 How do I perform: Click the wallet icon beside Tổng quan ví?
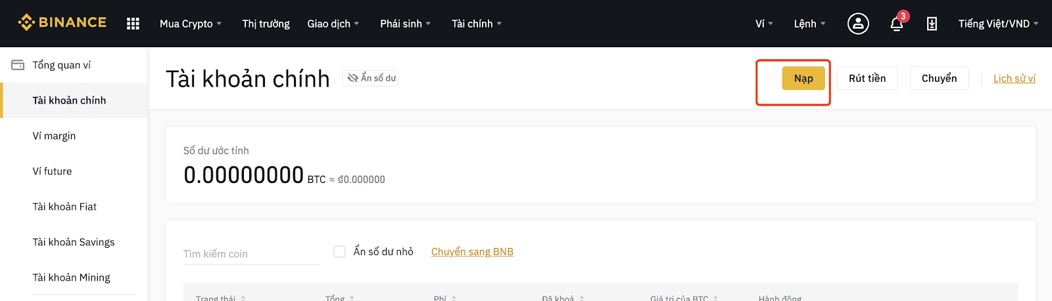[18, 65]
